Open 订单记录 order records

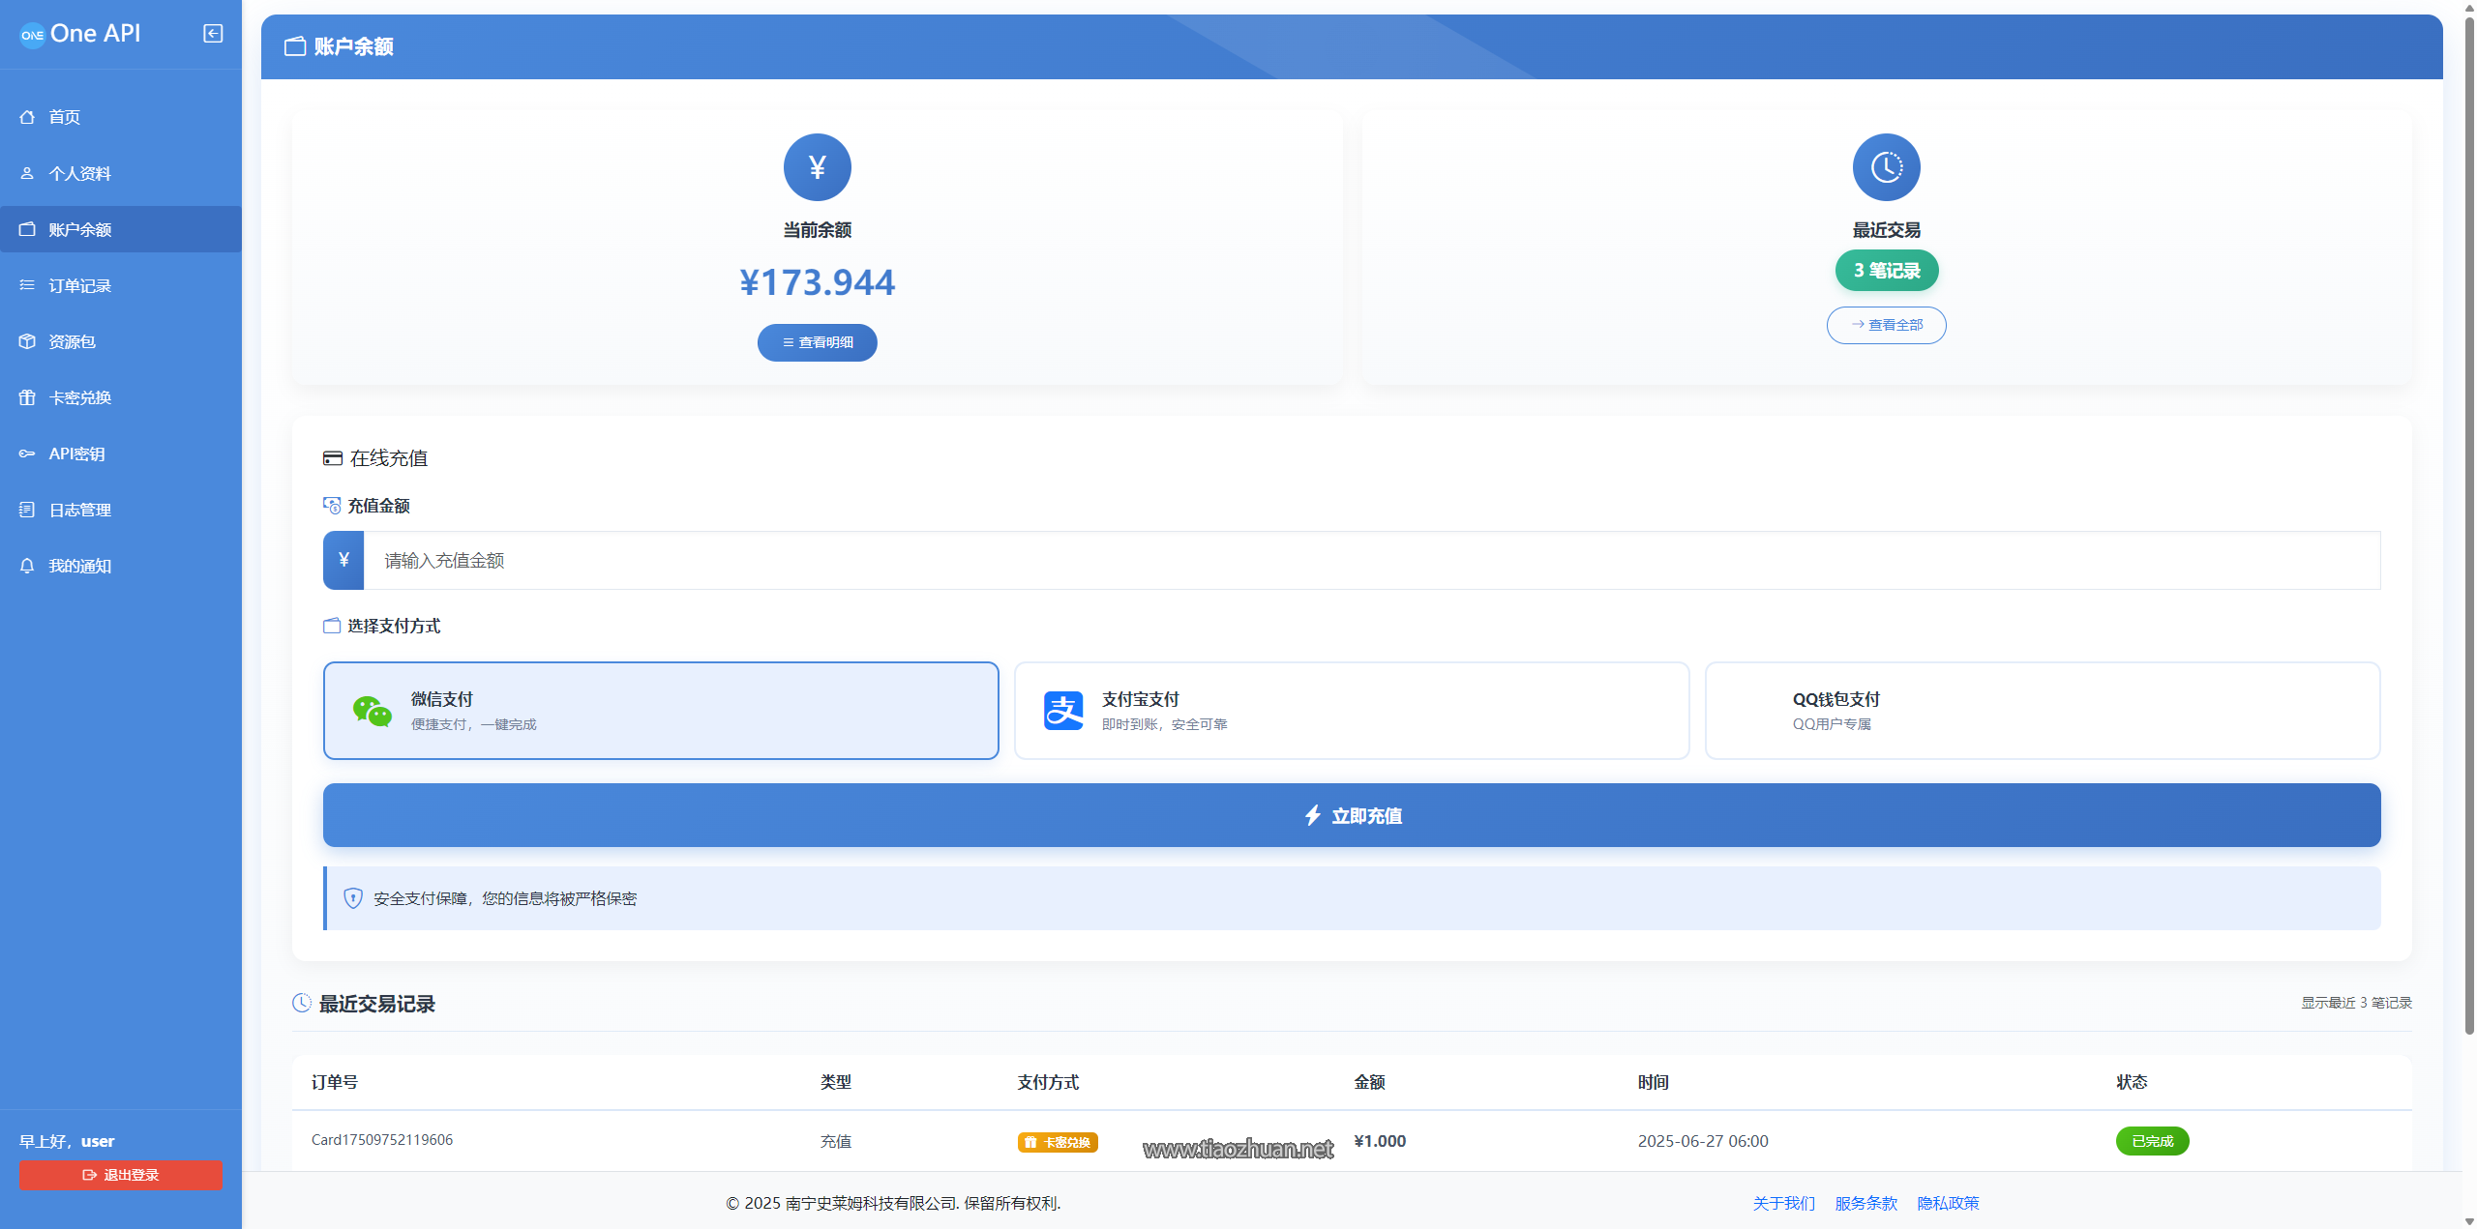click(x=121, y=285)
